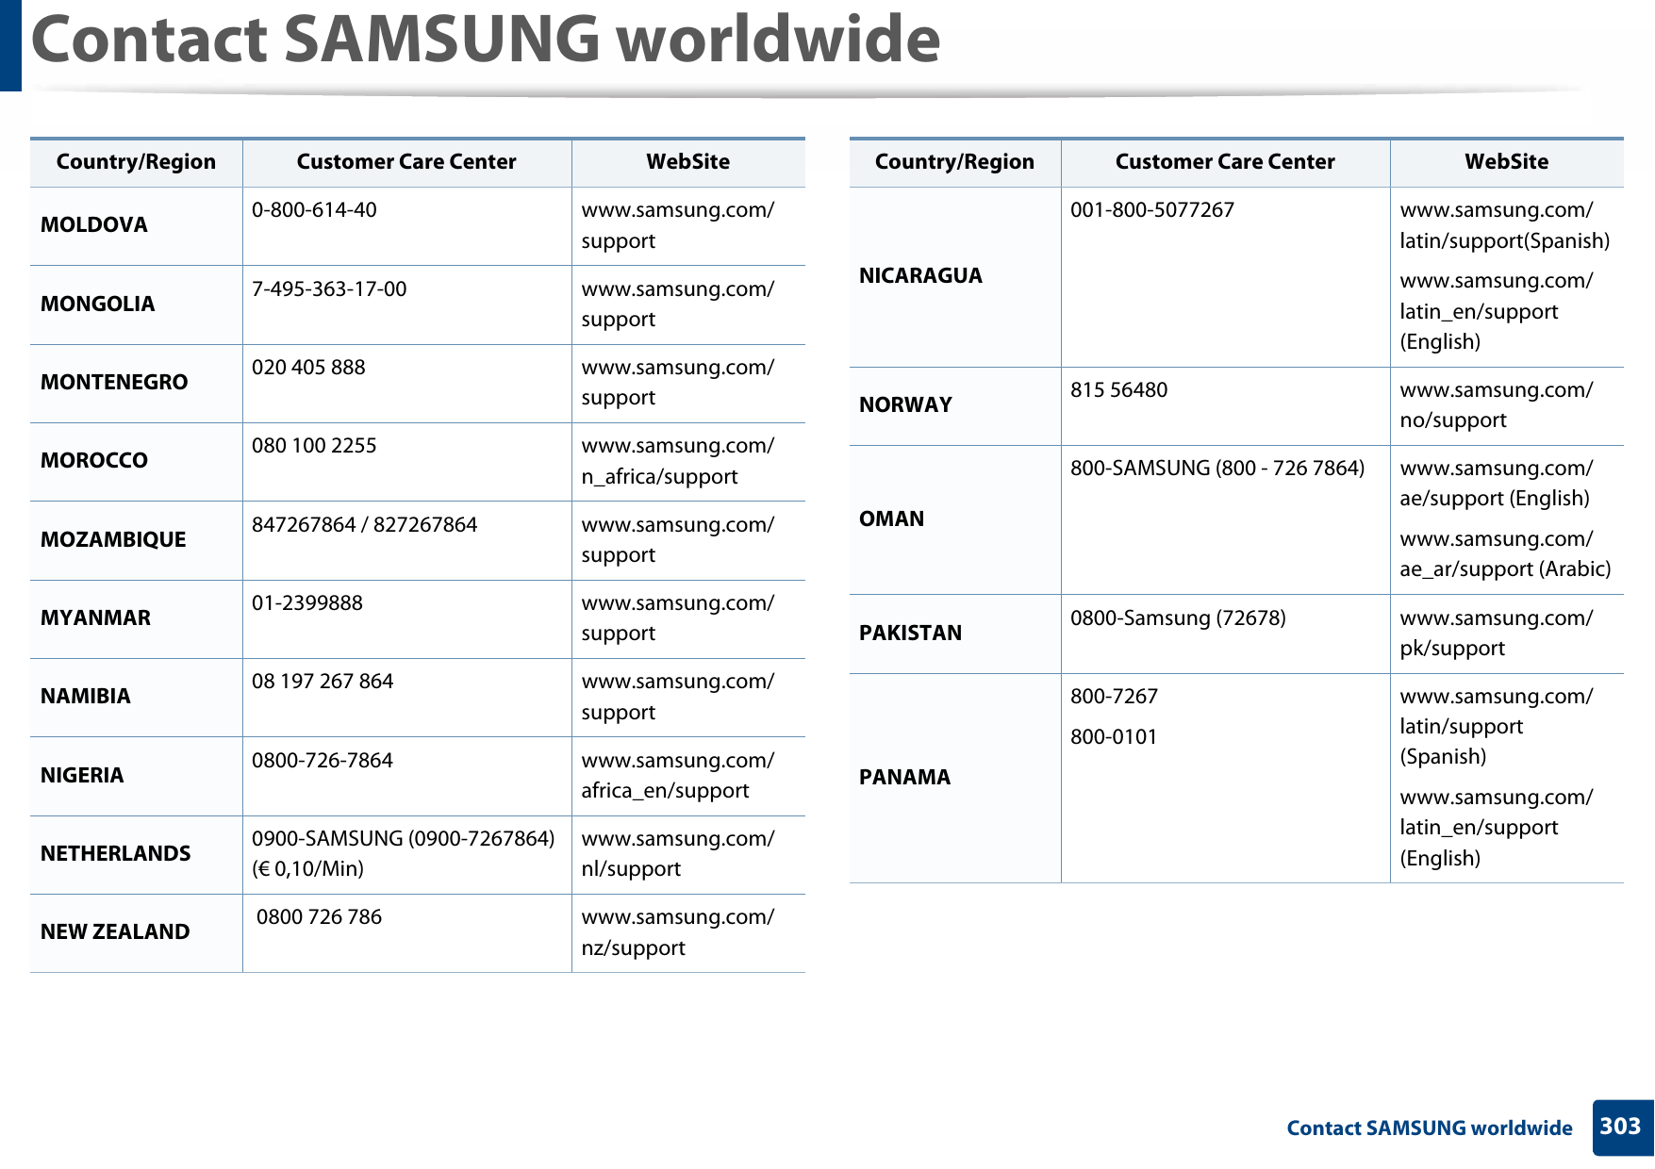Screen dimensions: 1655x1169
Task: Select the MOLDOVA country name
Action: coord(94,225)
